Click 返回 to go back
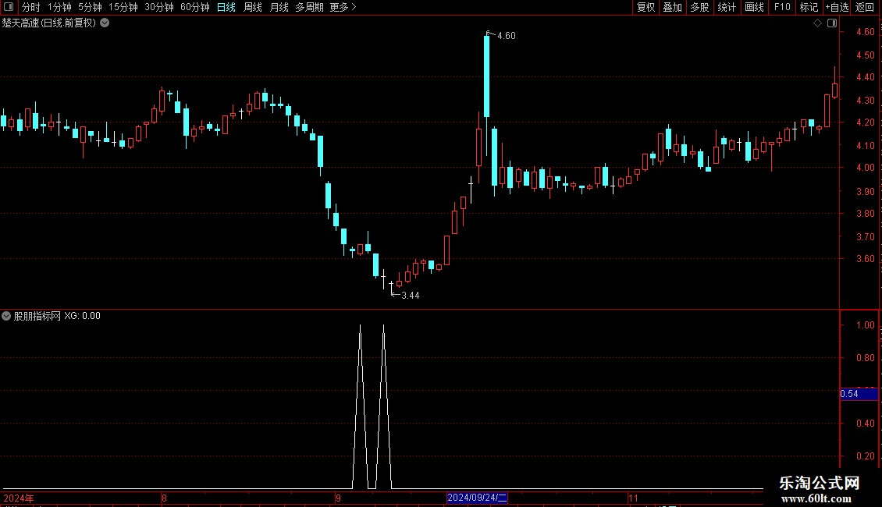 tap(865, 7)
